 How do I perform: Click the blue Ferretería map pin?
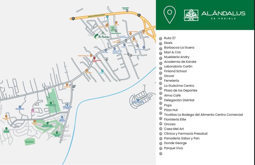coord(124,45)
